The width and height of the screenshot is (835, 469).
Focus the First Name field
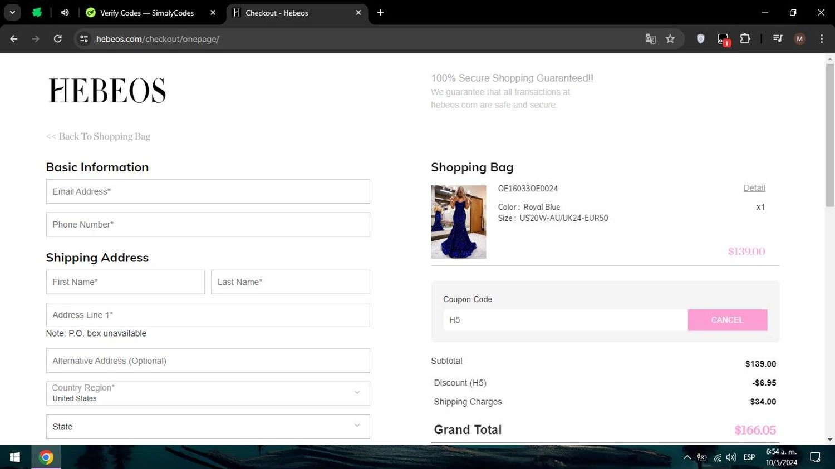(x=125, y=282)
